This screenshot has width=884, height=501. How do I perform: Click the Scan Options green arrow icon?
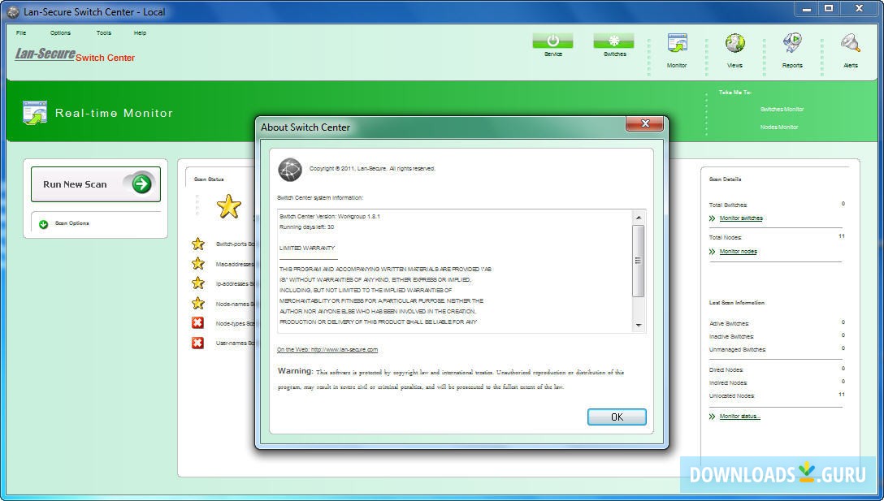click(x=43, y=224)
